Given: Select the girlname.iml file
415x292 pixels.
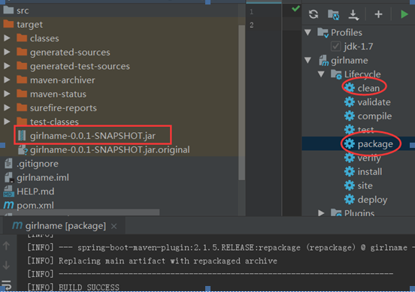Looking at the screenshot, I should click(x=43, y=178).
